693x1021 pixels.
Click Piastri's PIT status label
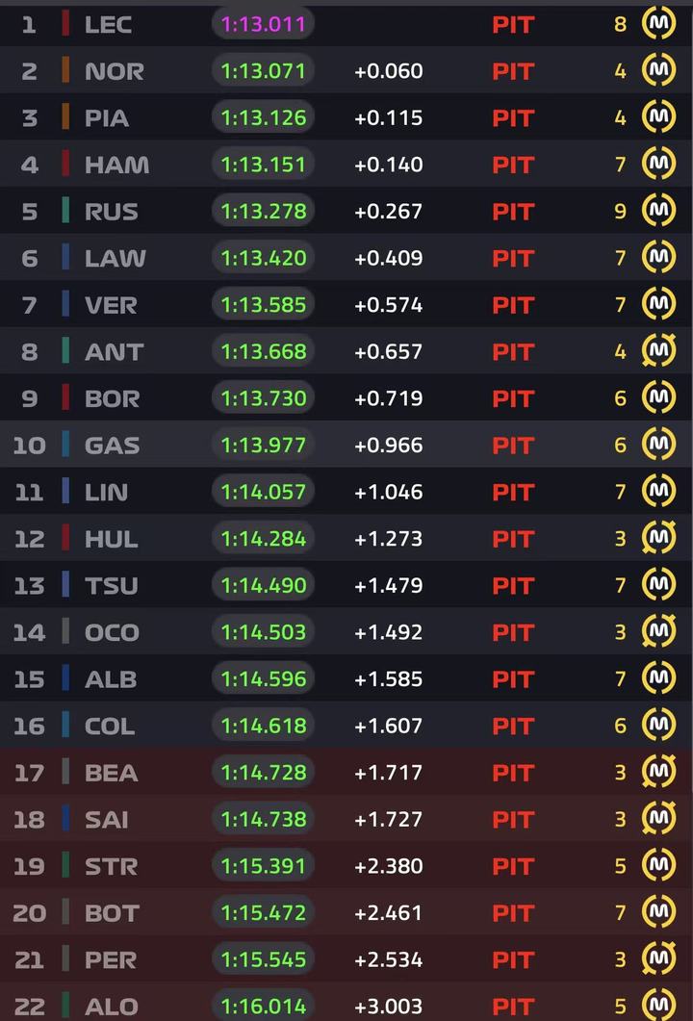[513, 117]
